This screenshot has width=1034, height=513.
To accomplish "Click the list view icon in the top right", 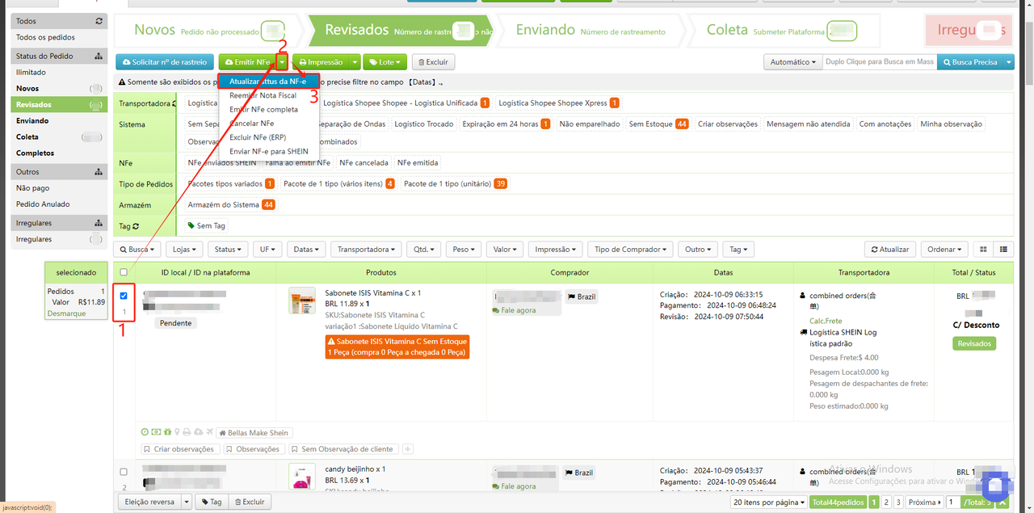I will tap(1002, 249).
